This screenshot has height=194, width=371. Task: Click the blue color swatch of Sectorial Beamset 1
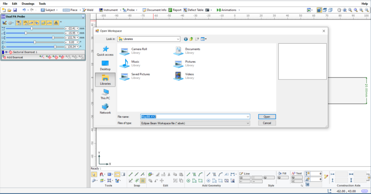coord(3,52)
